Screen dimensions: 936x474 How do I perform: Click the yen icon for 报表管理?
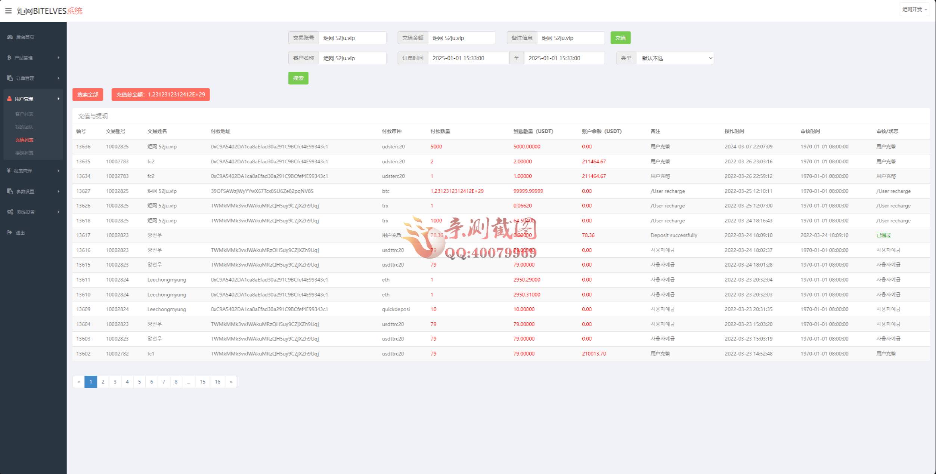(9, 171)
